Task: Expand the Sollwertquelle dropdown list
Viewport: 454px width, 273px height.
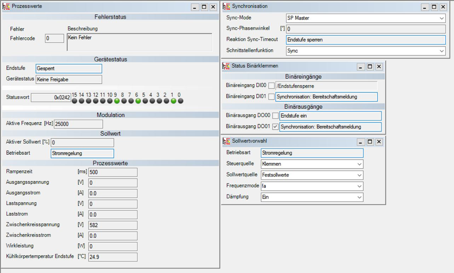Action: (359, 175)
